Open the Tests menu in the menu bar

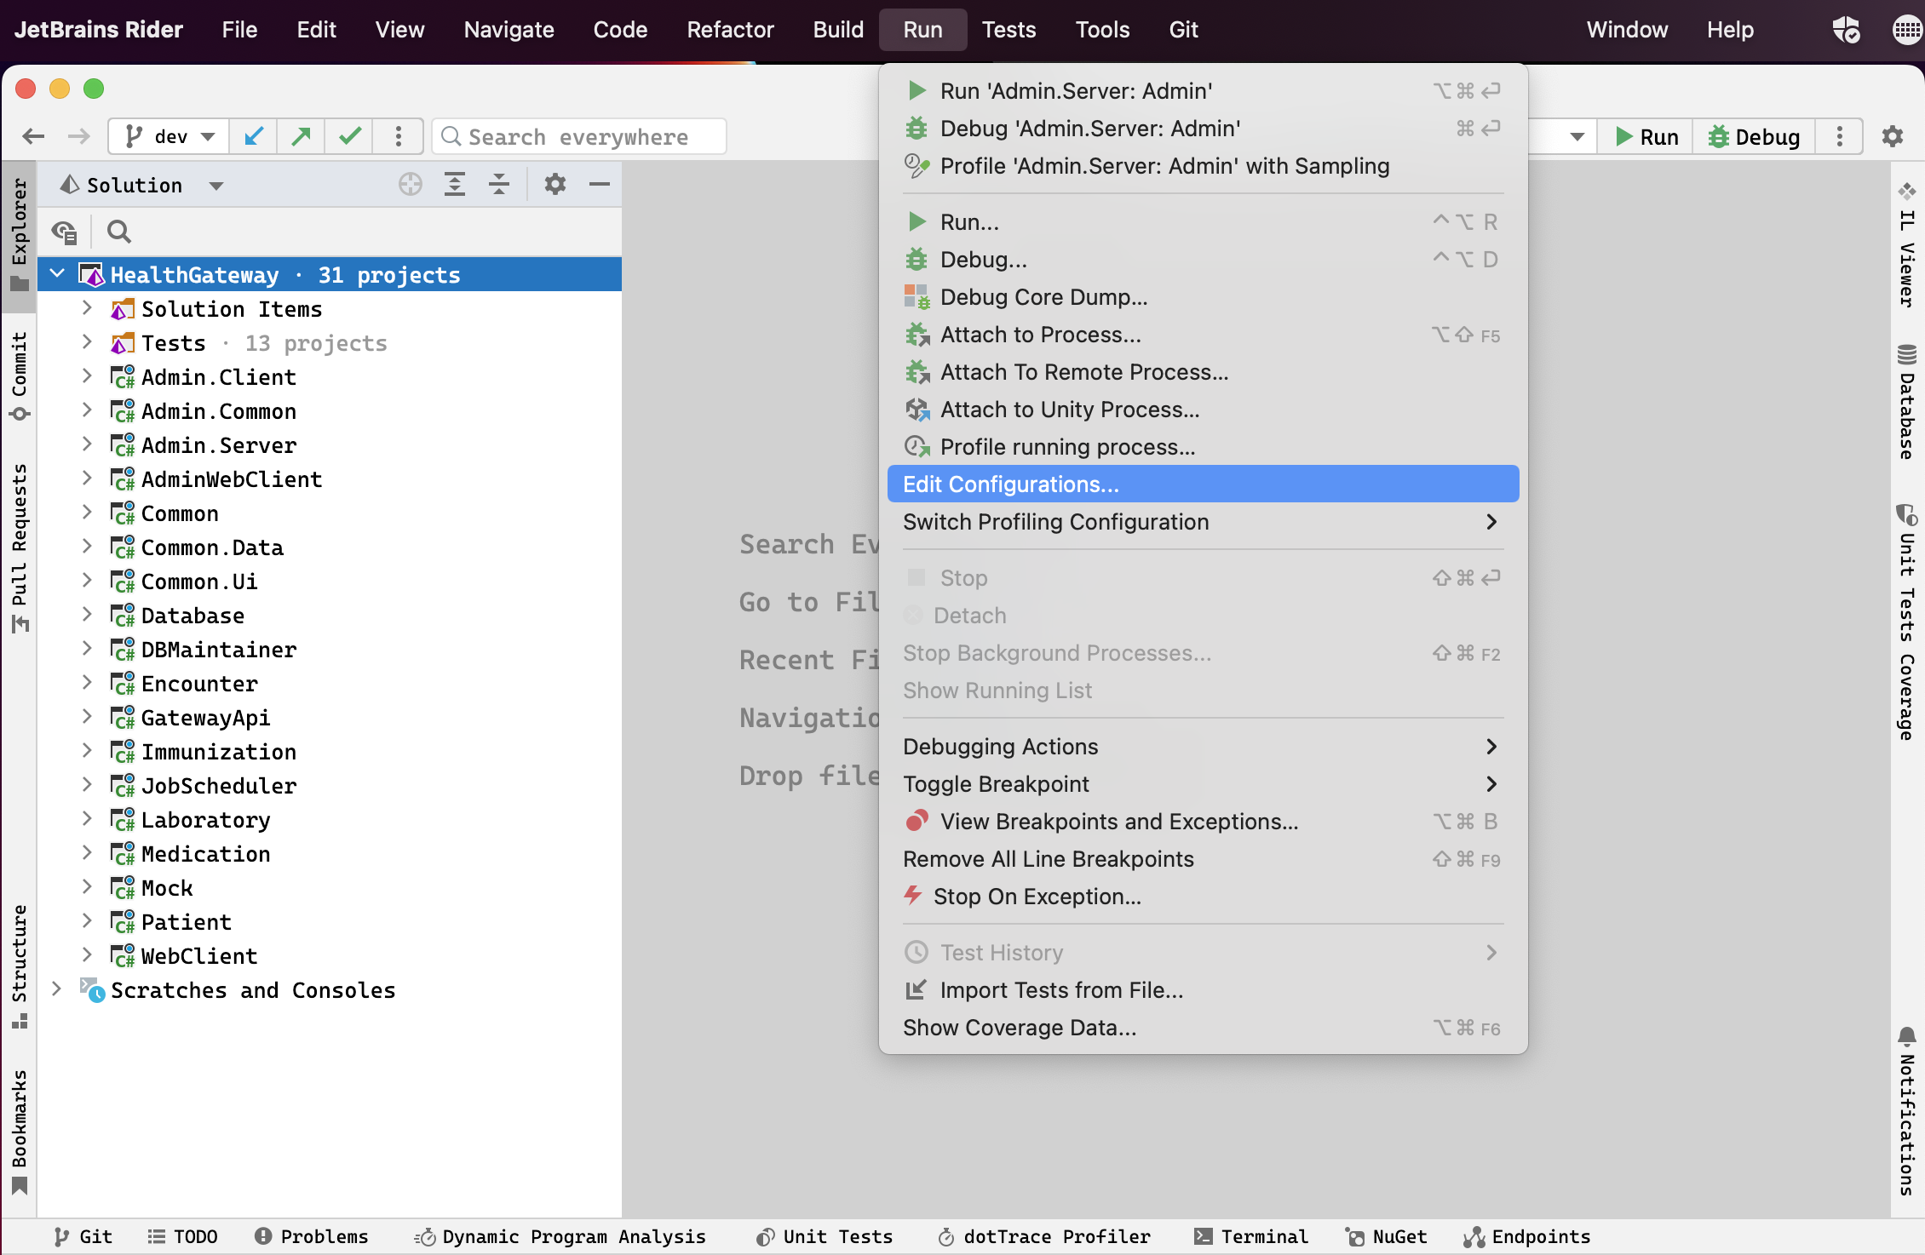pyautogui.click(x=1008, y=30)
